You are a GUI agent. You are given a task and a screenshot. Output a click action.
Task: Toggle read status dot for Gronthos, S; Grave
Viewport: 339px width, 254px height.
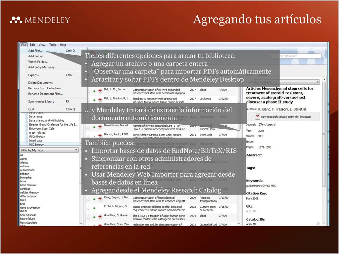coord(94,217)
